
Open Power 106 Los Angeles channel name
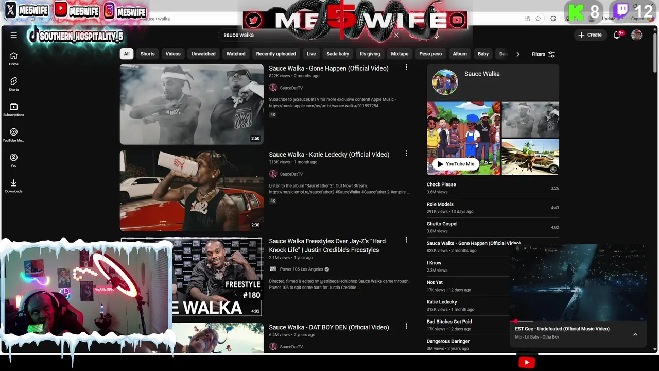[302, 269]
